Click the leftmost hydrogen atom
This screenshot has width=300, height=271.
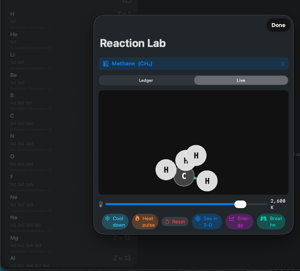[x=166, y=170]
